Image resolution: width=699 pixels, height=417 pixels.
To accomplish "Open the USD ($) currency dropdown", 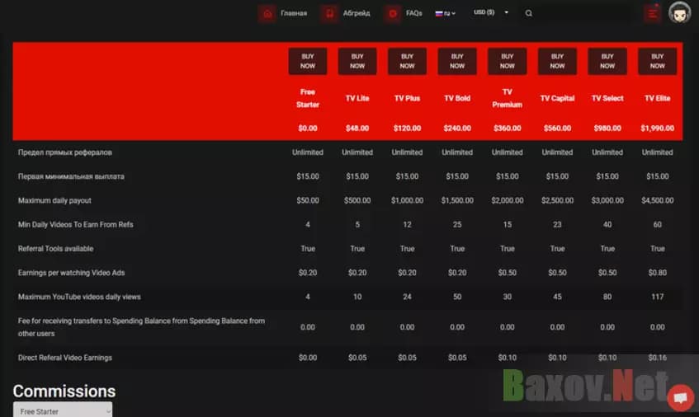I will 490,12.
